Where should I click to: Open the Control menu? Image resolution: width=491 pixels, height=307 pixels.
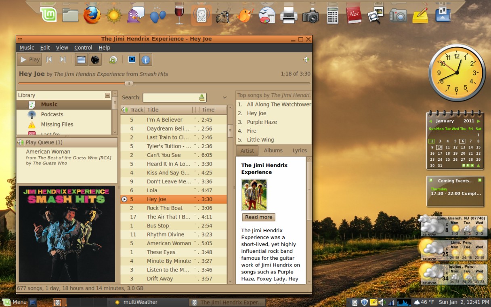[83, 48]
